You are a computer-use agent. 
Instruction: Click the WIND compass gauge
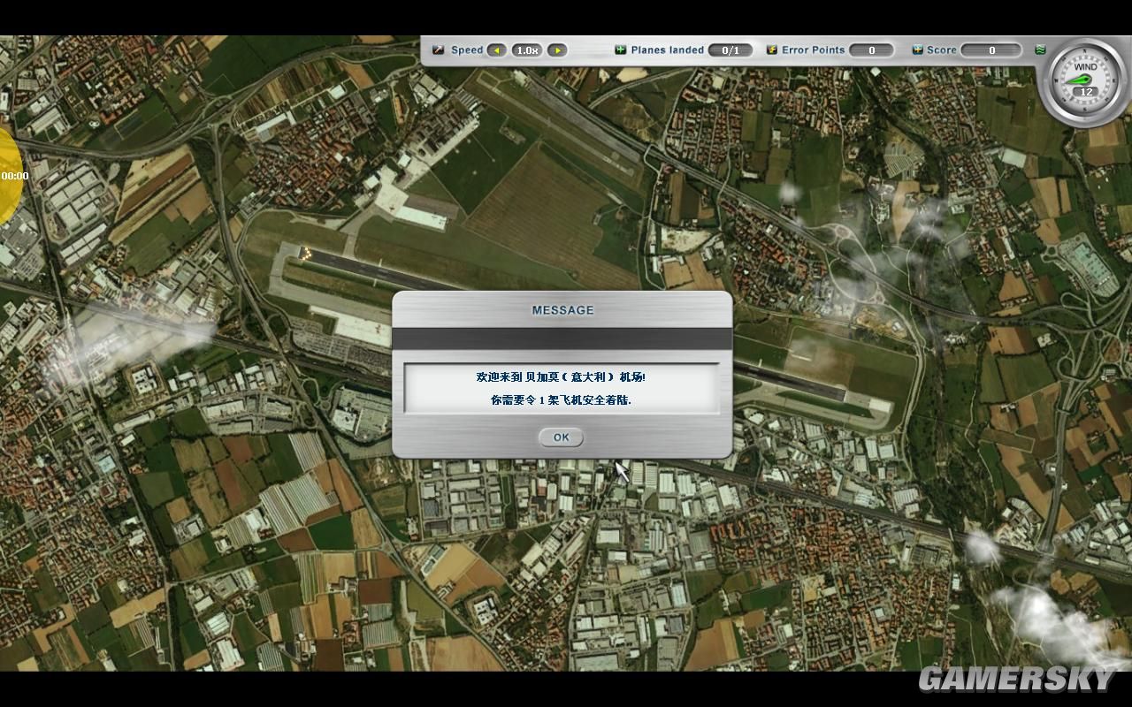pyautogui.click(x=1086, y=80)
